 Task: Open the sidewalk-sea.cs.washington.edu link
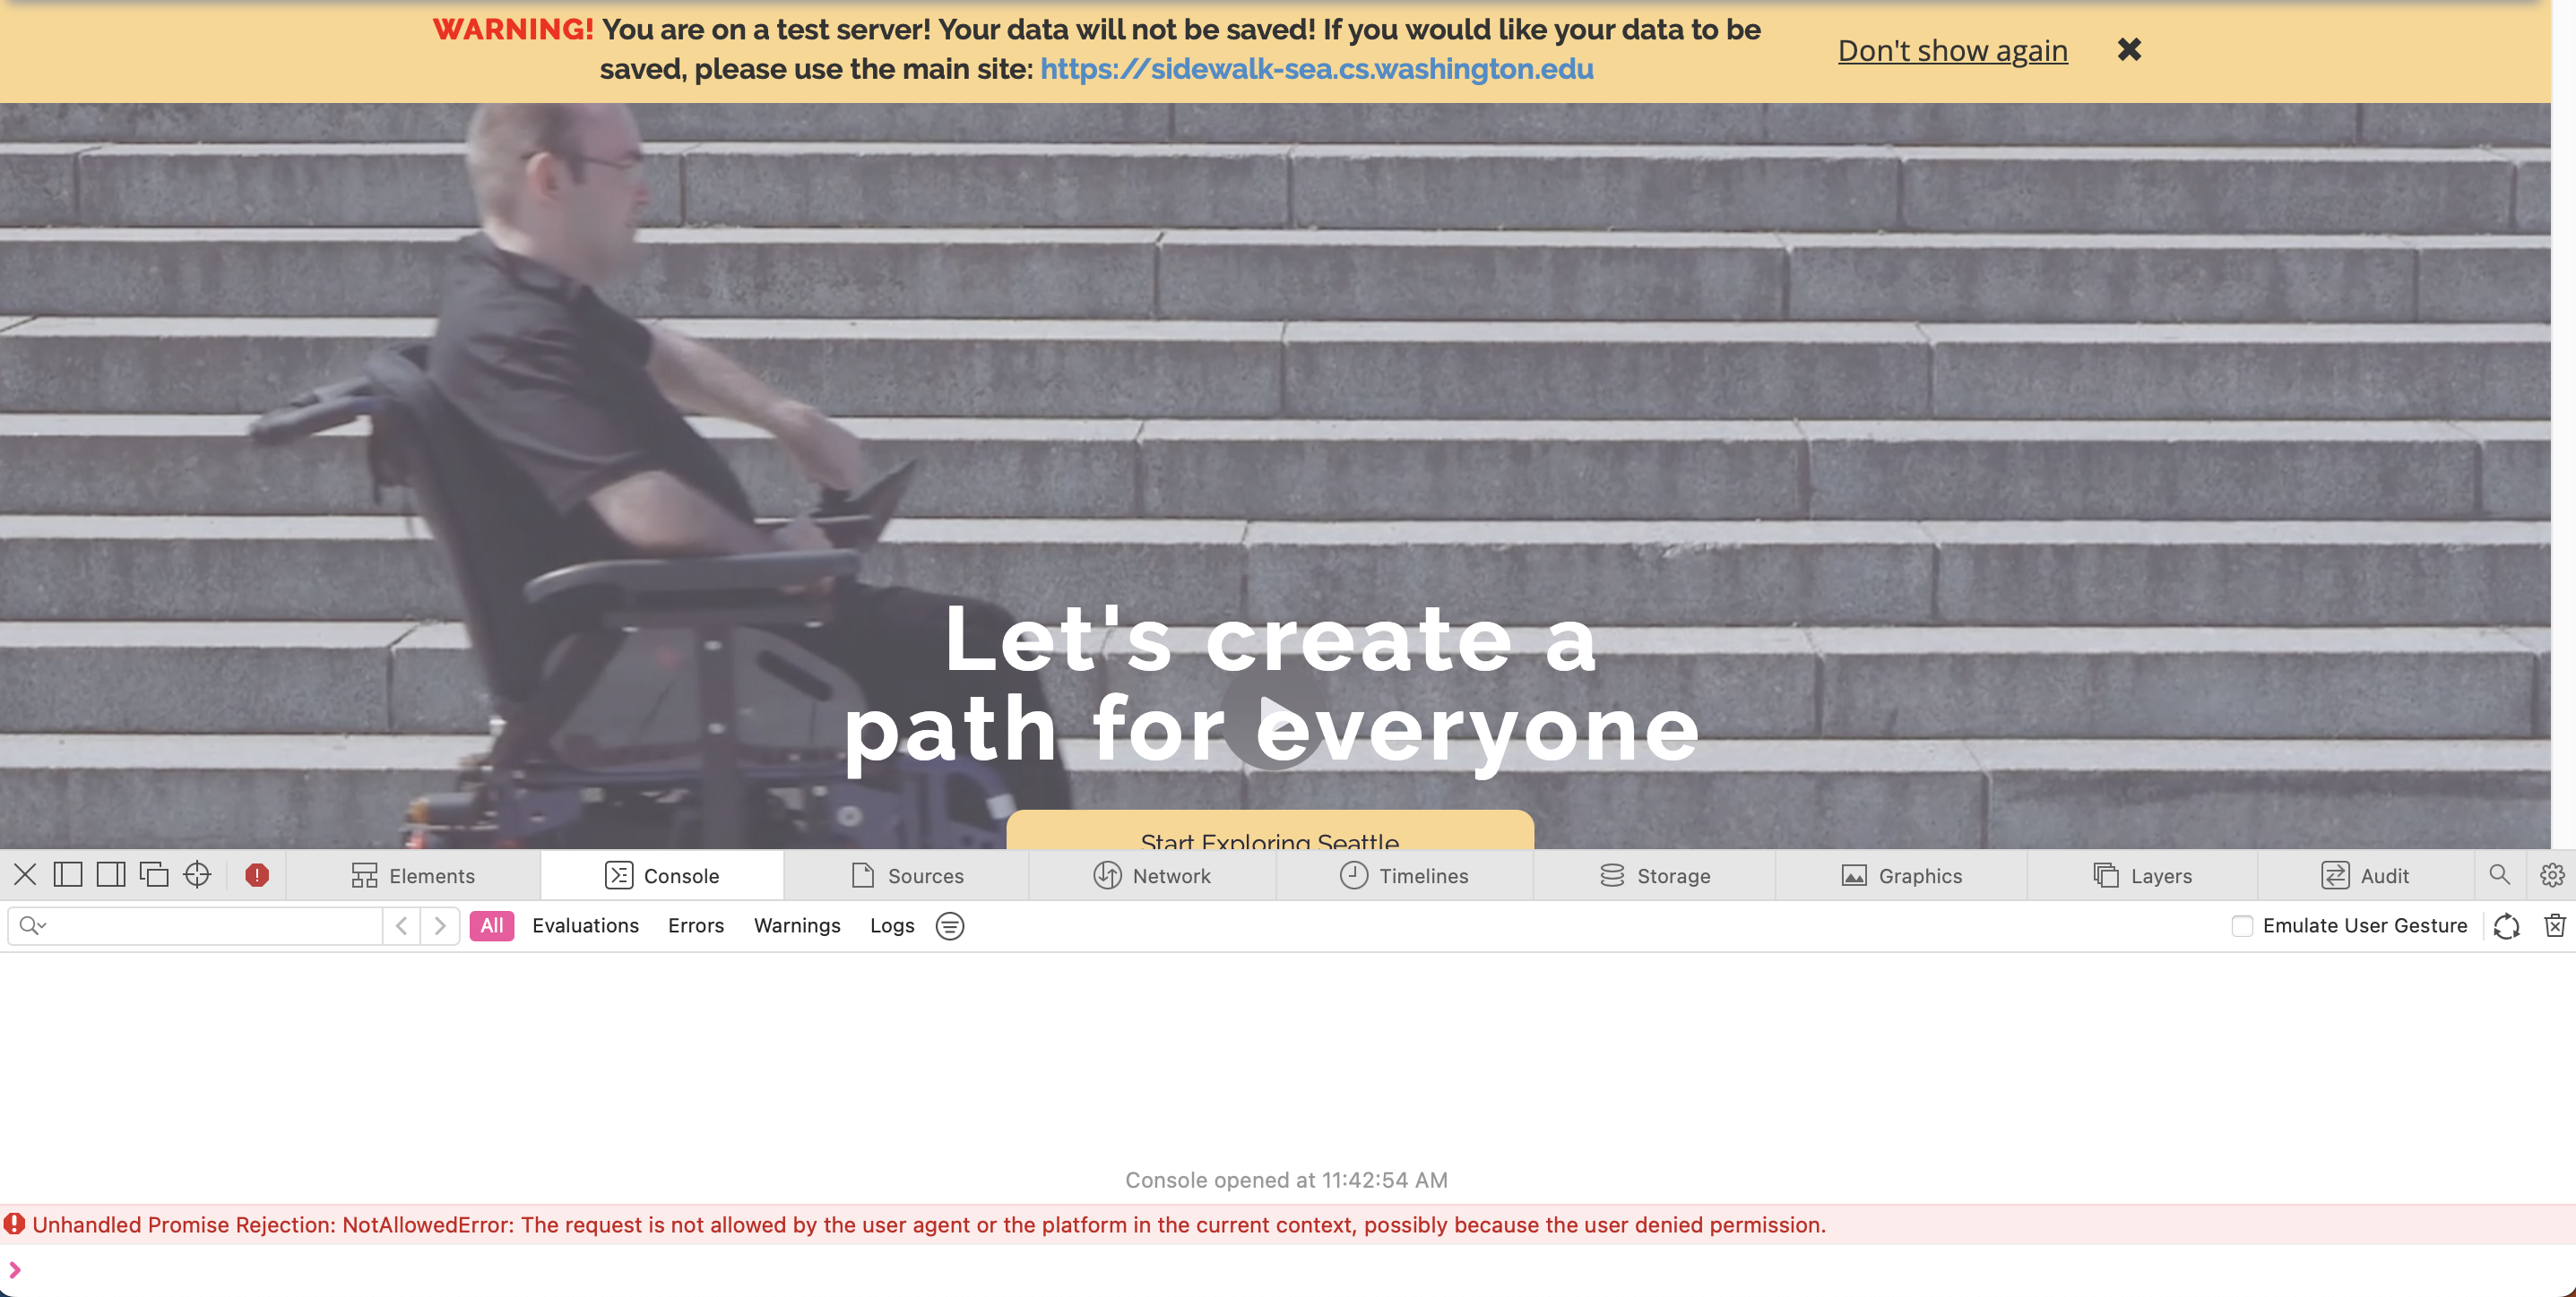click(1316, 69)
